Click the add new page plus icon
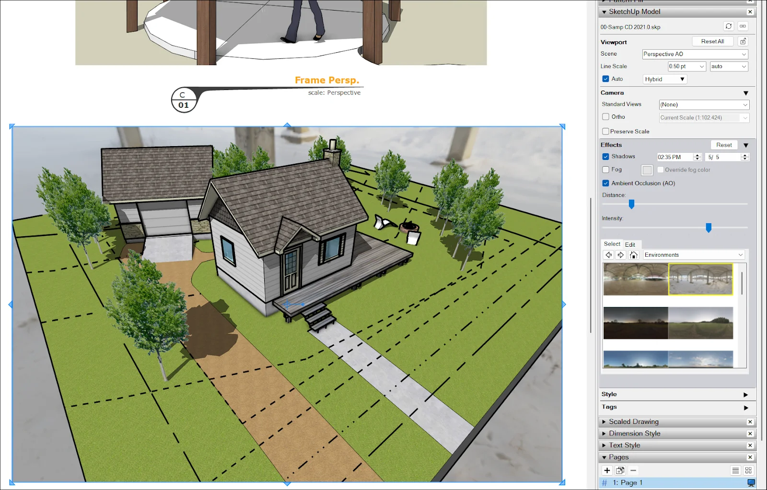 point(606,470)
